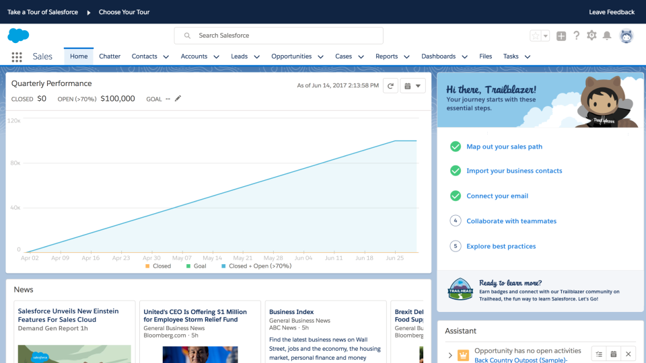Open Collaborate with teammates link
Image resolution: width=646 pixels, height=363 pixels.
pos(511,221)
